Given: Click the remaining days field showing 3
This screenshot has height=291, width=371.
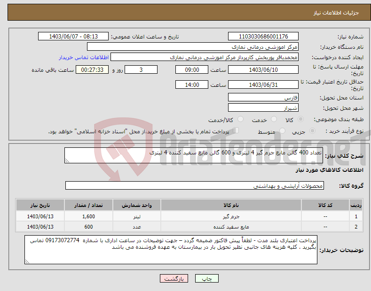Looking at the screenshot, I should point(141,69).
